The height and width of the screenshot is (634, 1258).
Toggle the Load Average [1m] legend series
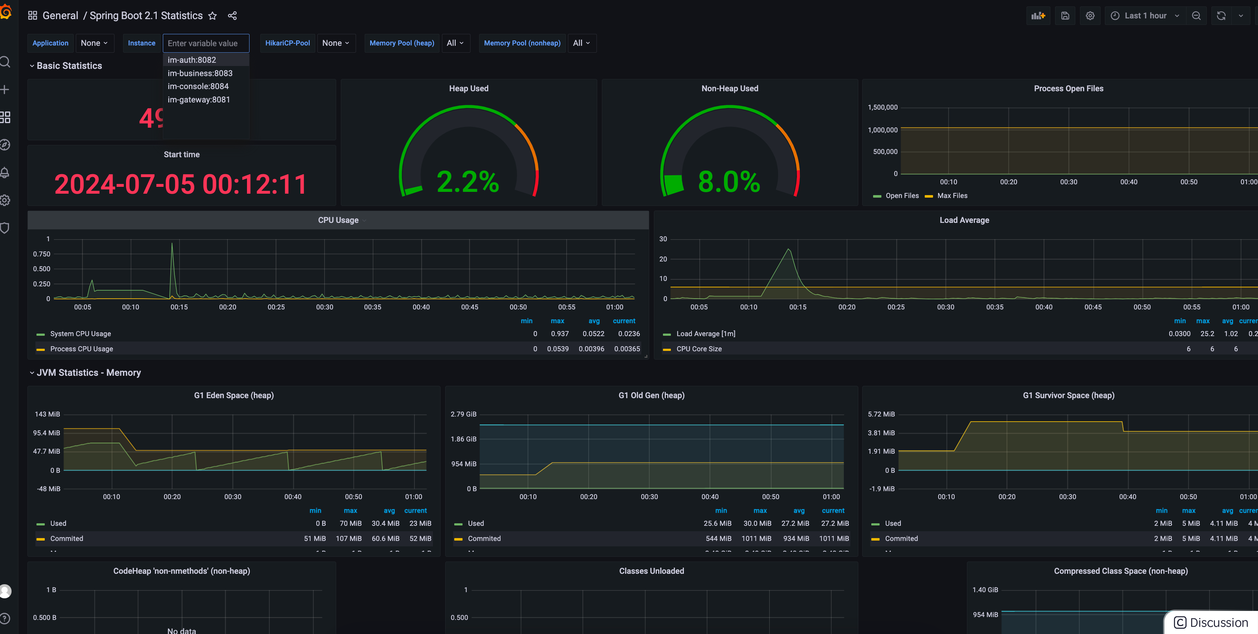click(705, 334)
